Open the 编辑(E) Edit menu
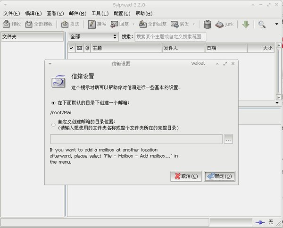The height and width of the screenshot is (228, 283). (33, 13)
